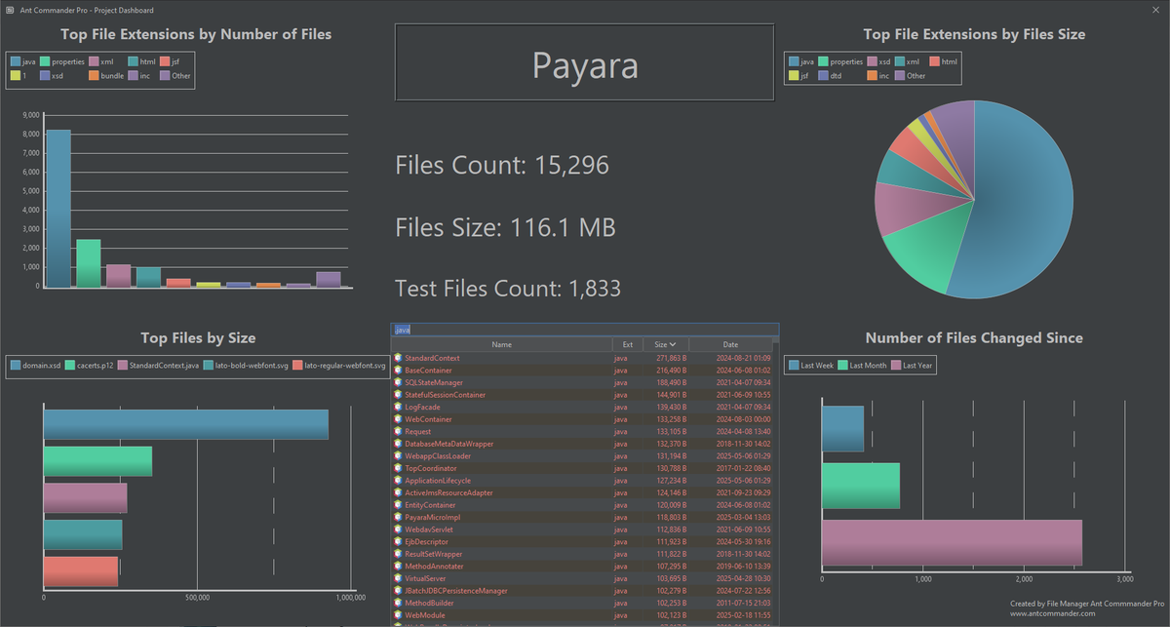The image size is (1170, 627).
Task: Click bundle swatch in Number of Files legend
Action: point(95,75)
